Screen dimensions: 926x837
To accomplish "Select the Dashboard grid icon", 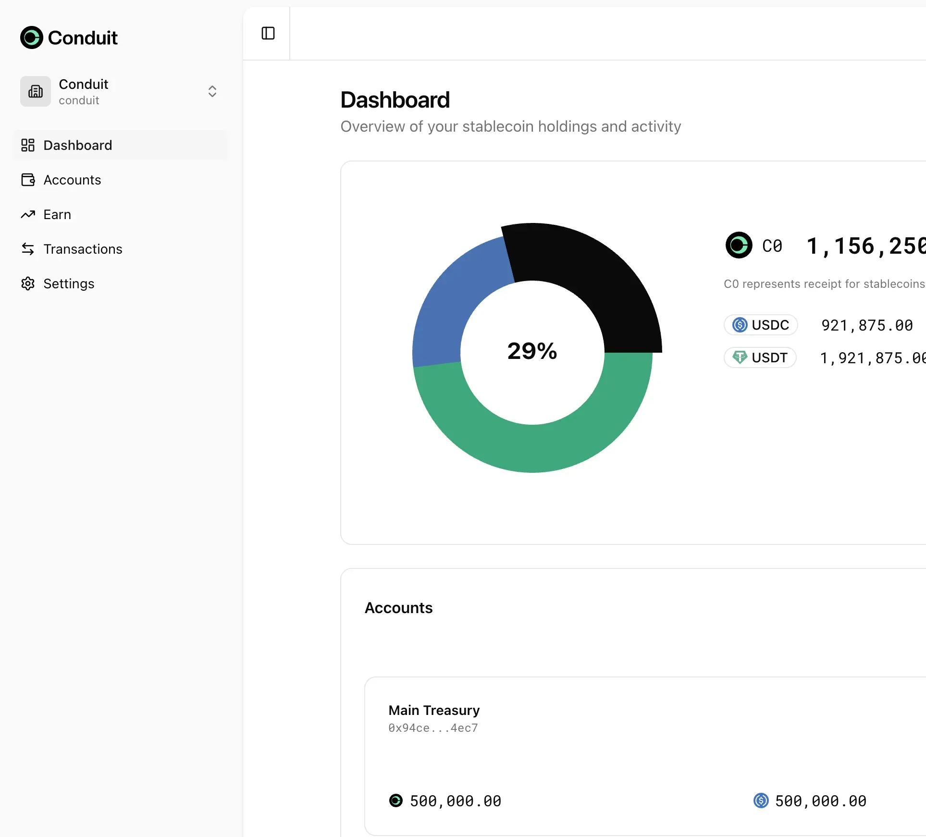I will [x=28, y=145].
